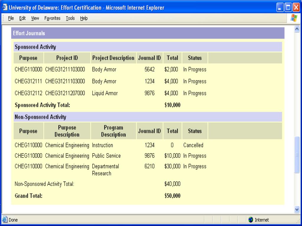Click the vertical scrollbar thumb
The image size is (302, 226).
pyautogui.click(x=297, y=155)
